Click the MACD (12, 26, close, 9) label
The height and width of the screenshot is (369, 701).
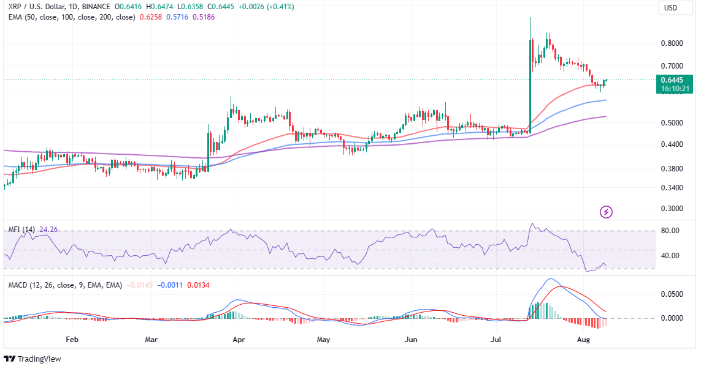[65, 285]
